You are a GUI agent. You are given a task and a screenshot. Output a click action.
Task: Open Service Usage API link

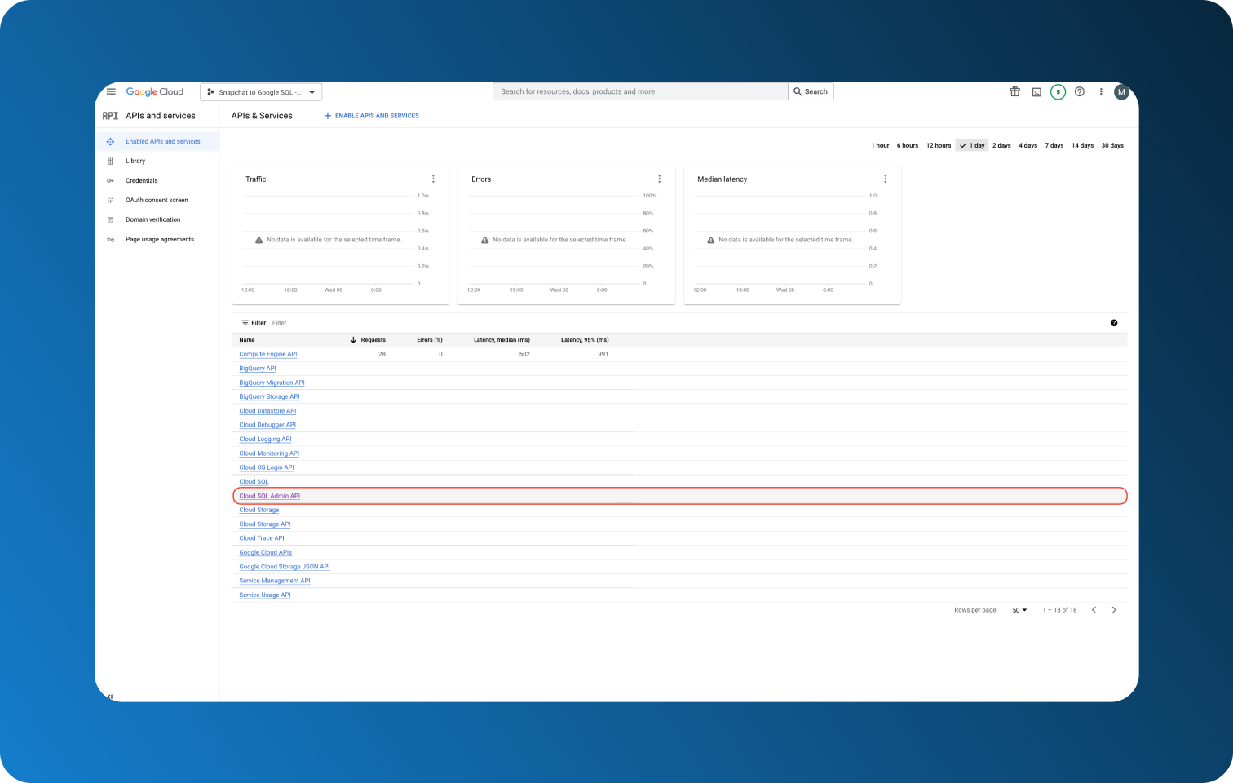click(x=265, y=595)
